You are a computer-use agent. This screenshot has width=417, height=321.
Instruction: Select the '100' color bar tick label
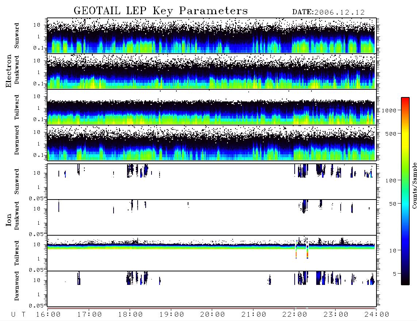(391, 181)
